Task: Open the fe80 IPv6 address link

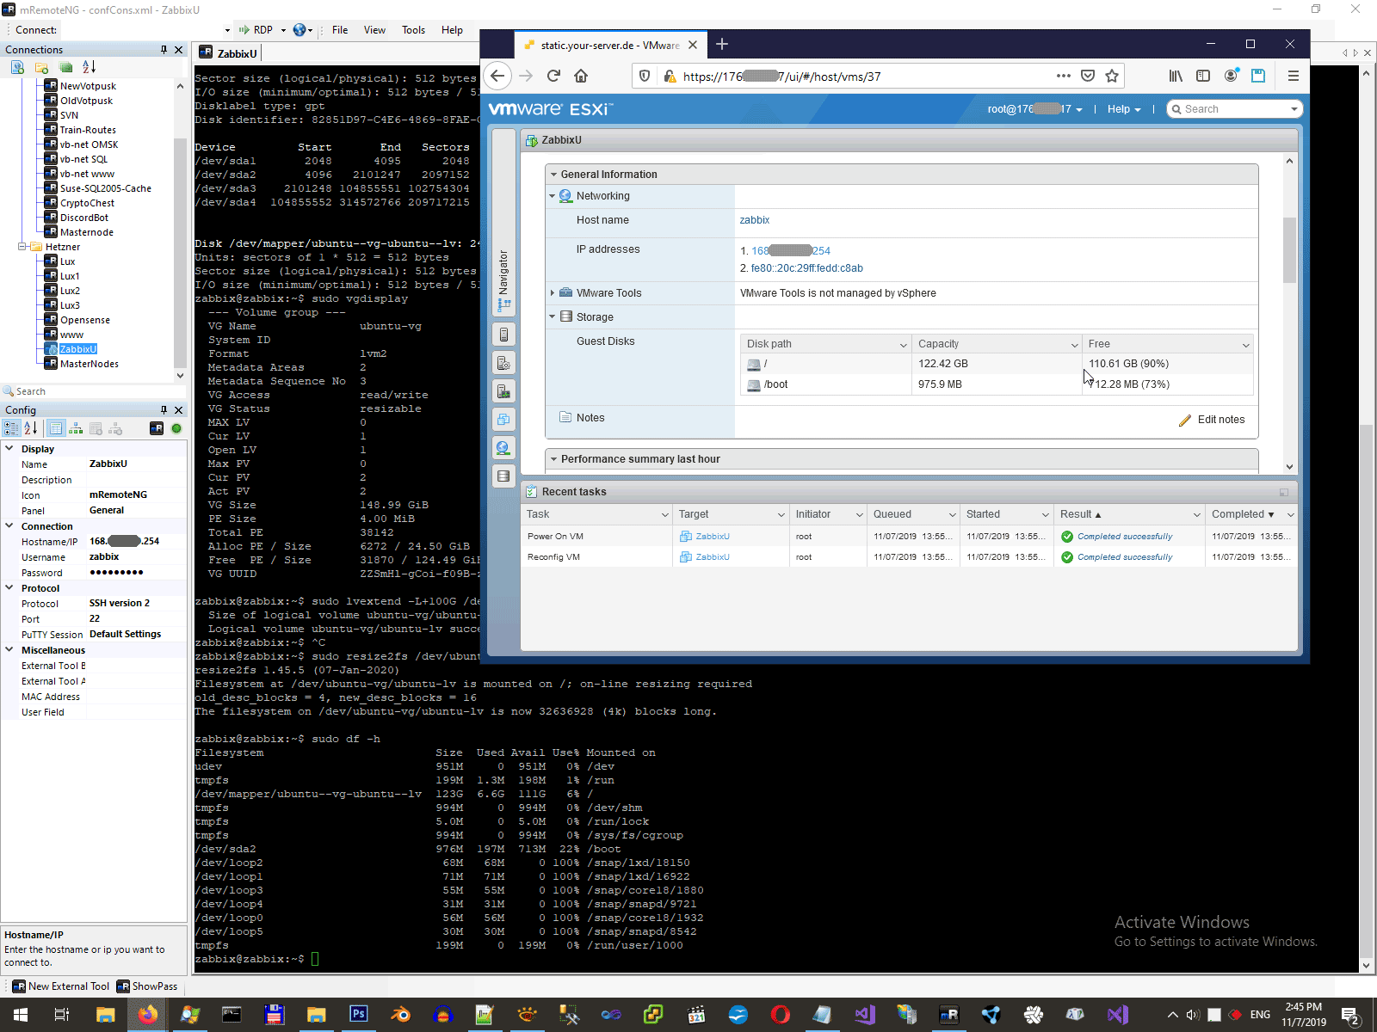Action: [x=806, y=268]
